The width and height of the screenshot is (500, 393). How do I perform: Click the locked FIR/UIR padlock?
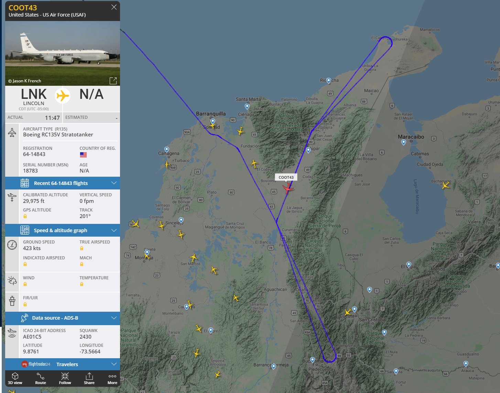(x=25, y=304)
